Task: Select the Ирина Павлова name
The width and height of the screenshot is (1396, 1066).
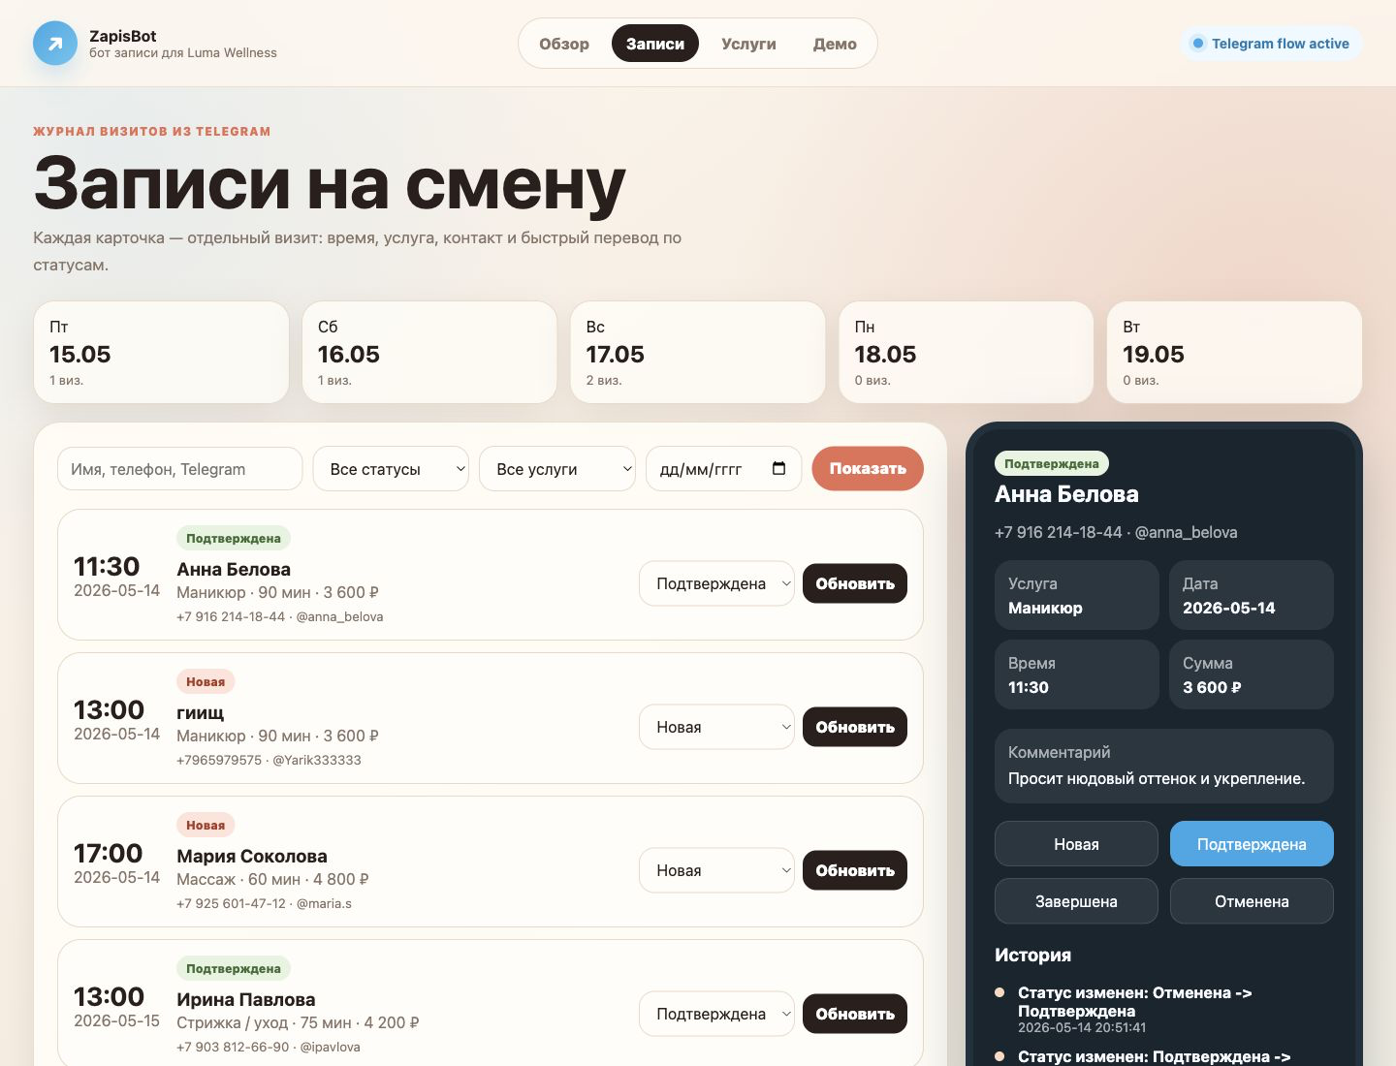Action: tap(246, 1000)
